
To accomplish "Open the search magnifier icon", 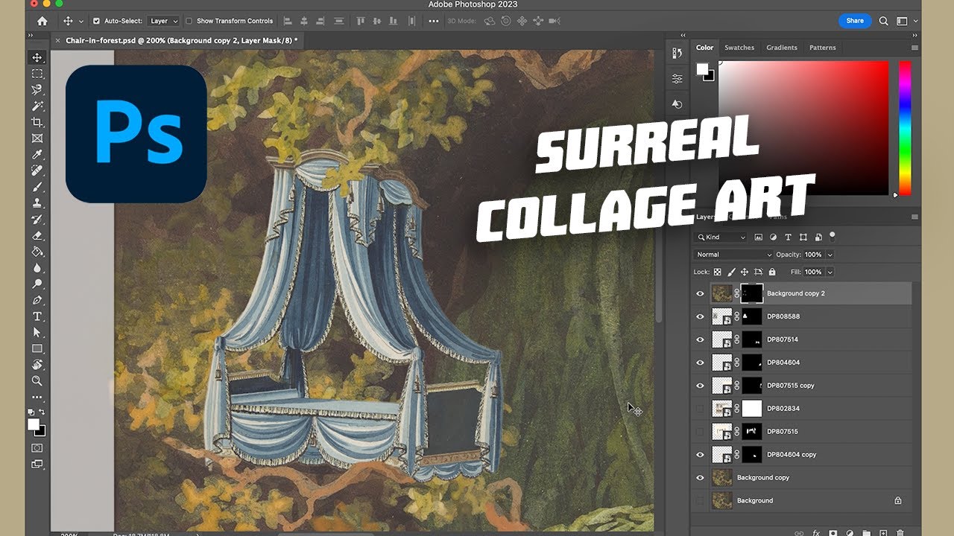I will (883, 21).
